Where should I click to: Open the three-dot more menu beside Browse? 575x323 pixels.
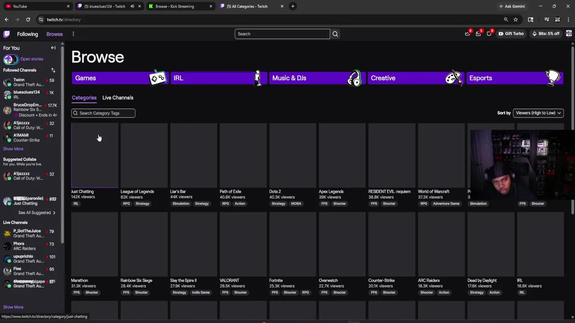click(x=73, y=34)
